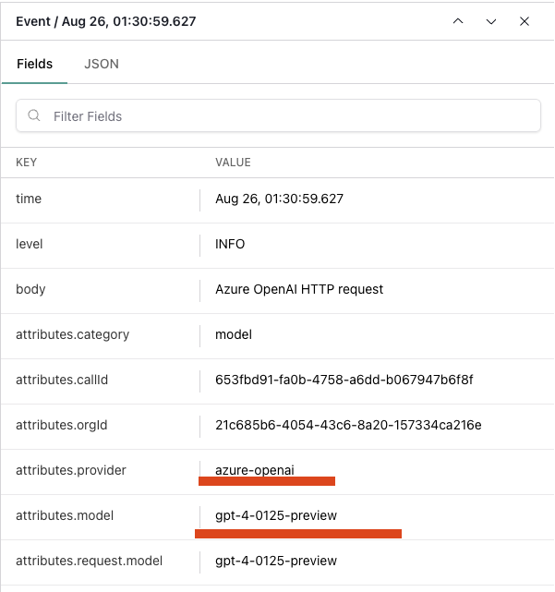Select the KEY column header
The width and height of the screenshot is (555, 592).
point(27,163)
